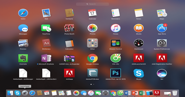The image size is (185, 97).
Task: Switch to second Launchpad page dot
Action: pos(94,84)
